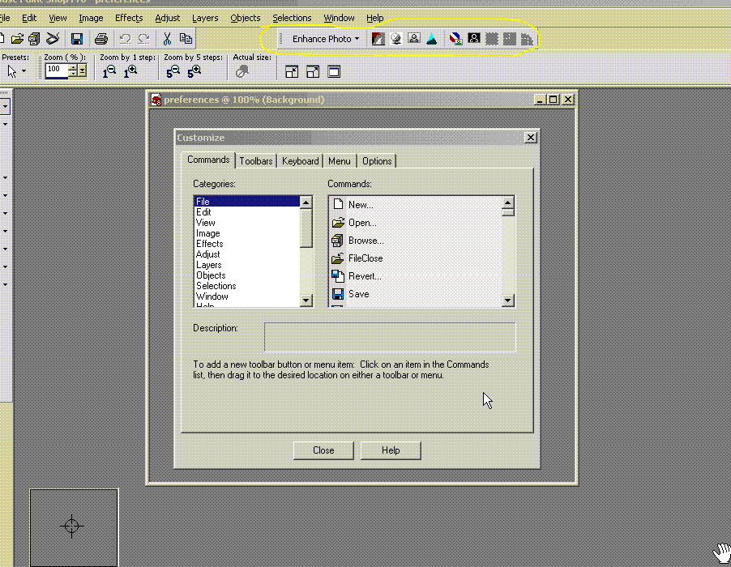Open the Layers menu
The height and width of the screenshot is (567, 731).
point(205,18)
